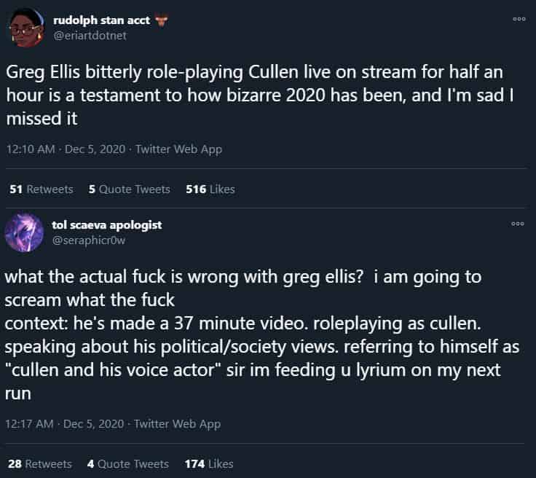View the 516 Likes list
The height and width of the screenshot is (478, 536).
pyautogui.click(x=210, y=189)
